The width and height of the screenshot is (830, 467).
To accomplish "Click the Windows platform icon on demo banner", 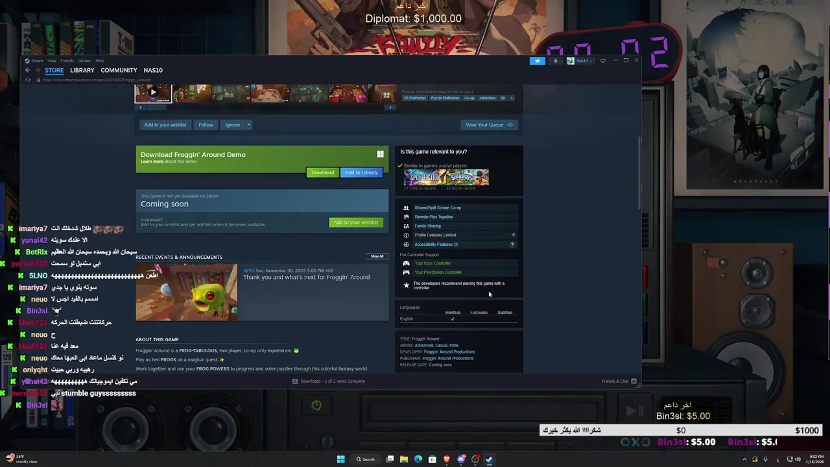I will pyautogui.click(x=380, y=154).
